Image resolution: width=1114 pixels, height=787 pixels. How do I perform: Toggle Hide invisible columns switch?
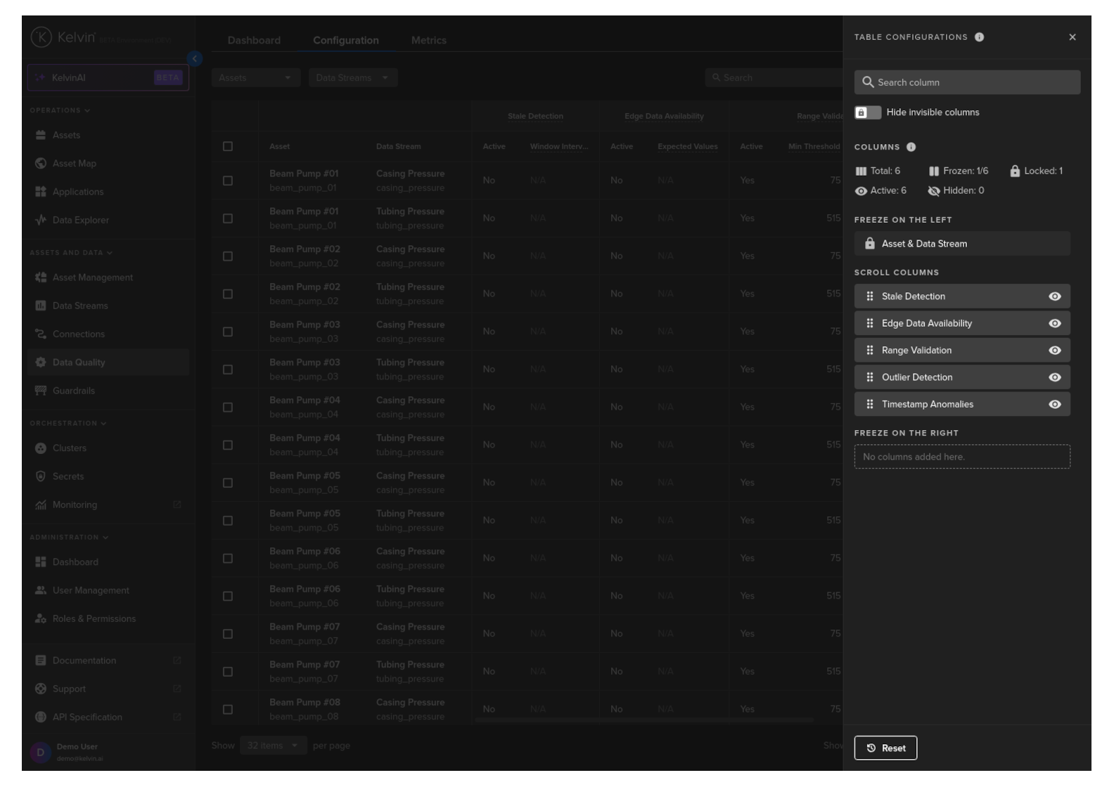pyautogui.click(x=867, y=112)
